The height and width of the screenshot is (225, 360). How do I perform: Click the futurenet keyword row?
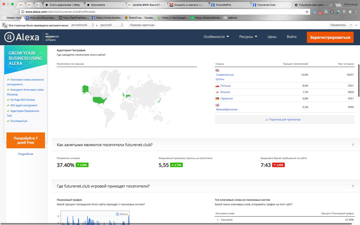coord(285,220)
